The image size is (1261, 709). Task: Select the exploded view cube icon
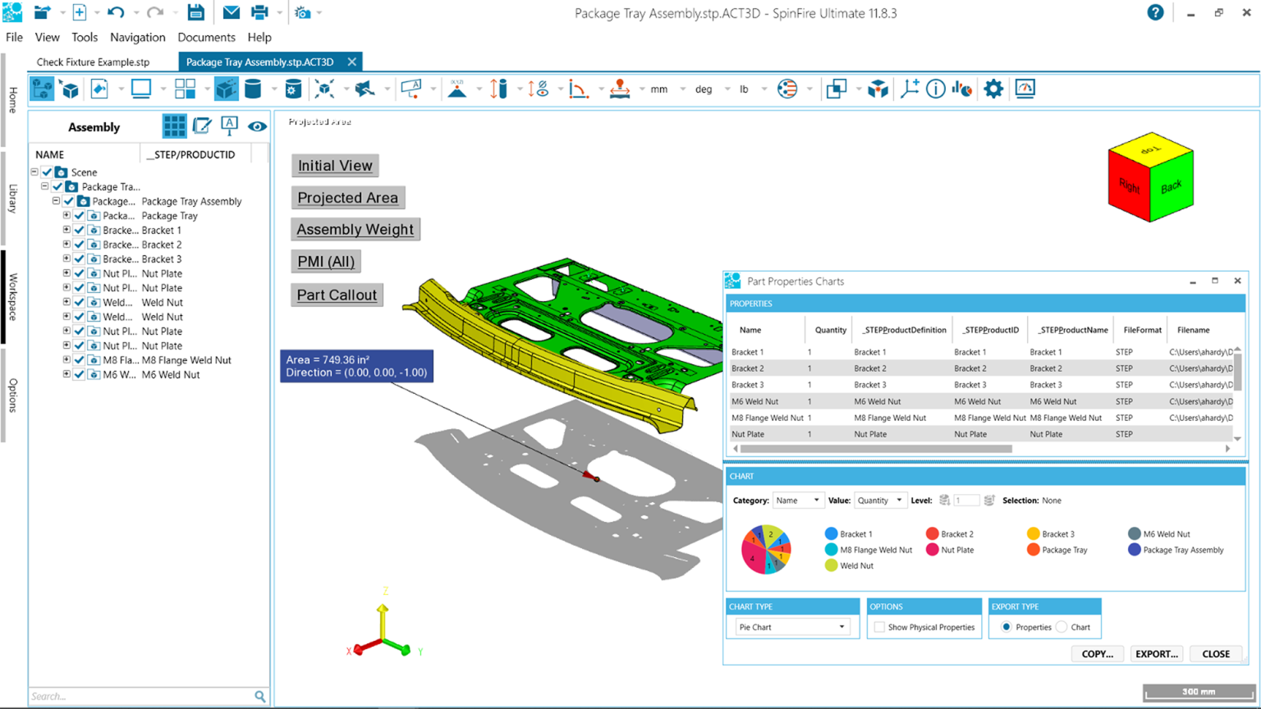pos(878,89)
